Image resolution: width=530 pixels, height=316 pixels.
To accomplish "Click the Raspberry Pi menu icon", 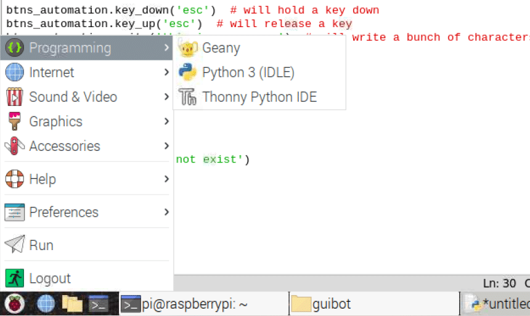I will click(14, 304).
